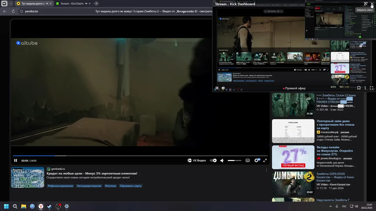376x211 pixels.
Task: Click Ипотека ad tag
Action: (110, 186)
